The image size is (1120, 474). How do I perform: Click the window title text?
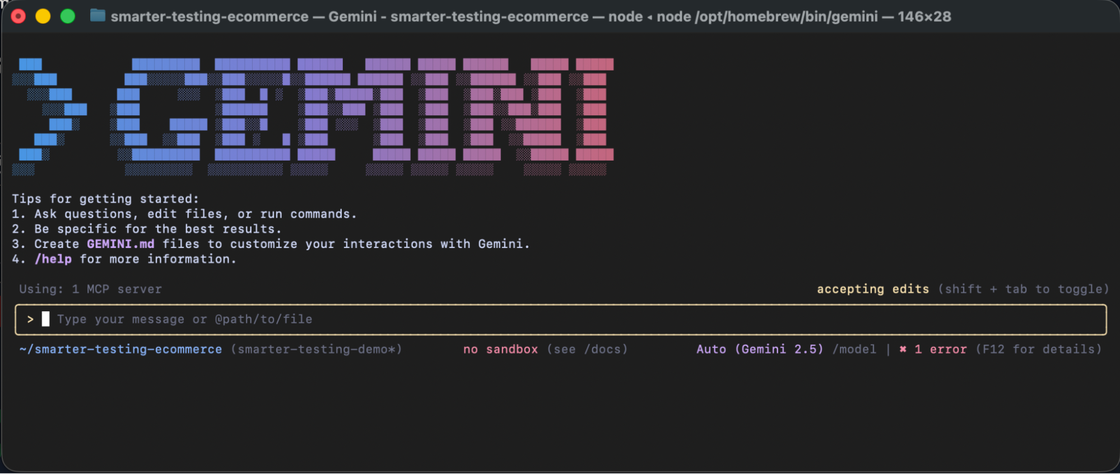tap(531, 16)
